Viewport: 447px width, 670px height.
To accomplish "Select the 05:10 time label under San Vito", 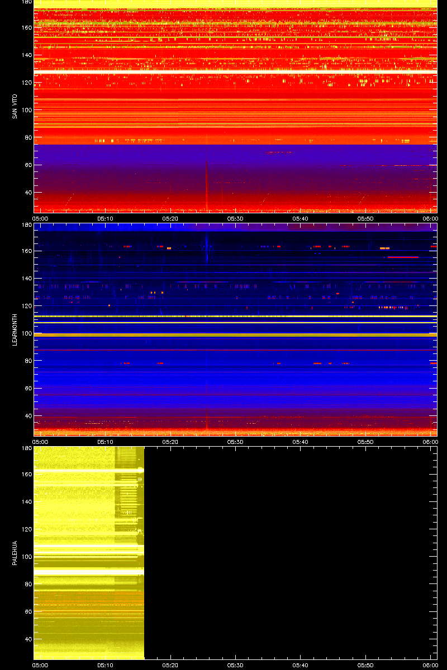I will coord(106,218).
